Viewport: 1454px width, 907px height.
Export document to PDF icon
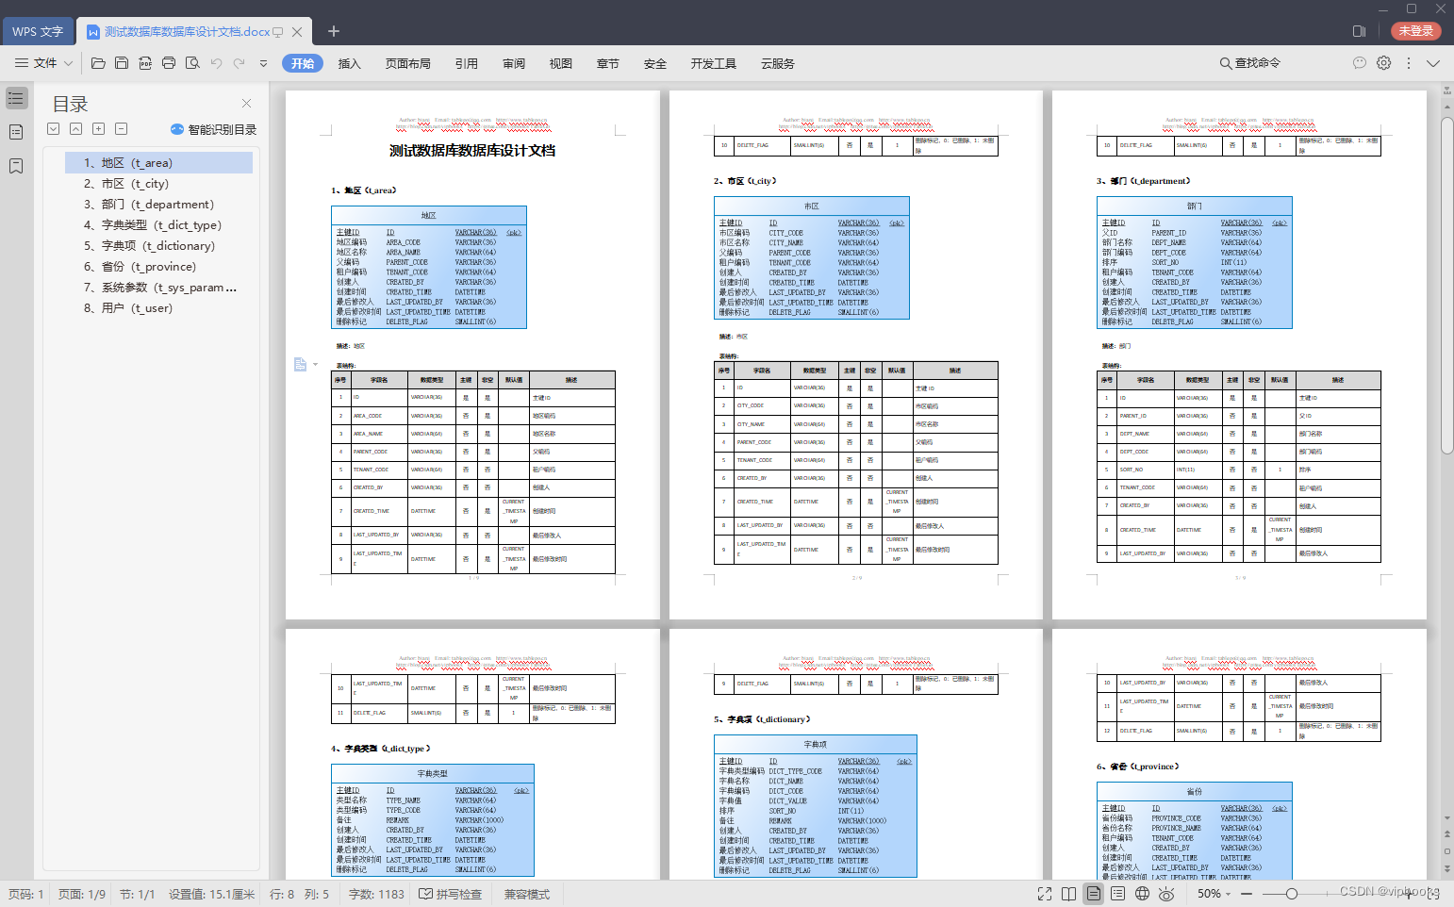click(145, 63)
